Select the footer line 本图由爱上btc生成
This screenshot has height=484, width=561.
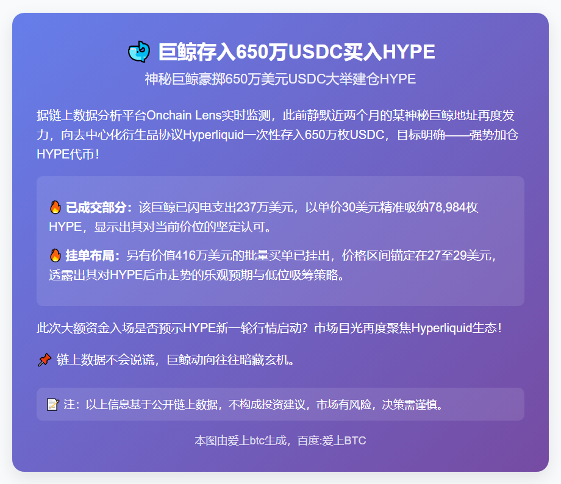coord(241,440)
